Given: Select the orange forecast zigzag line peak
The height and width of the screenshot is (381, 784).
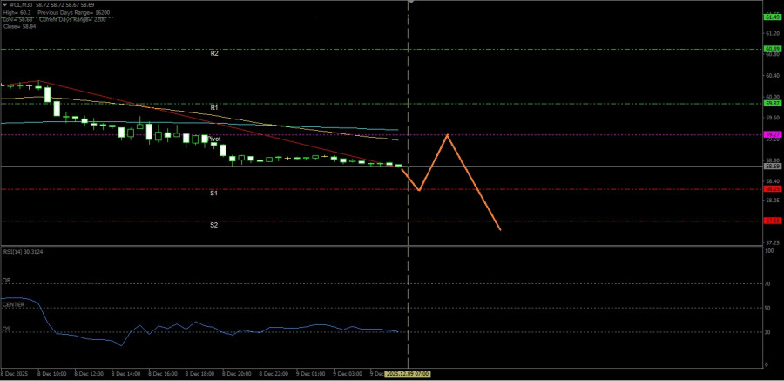Looking at the screenshot, I should tap(447, 135).
